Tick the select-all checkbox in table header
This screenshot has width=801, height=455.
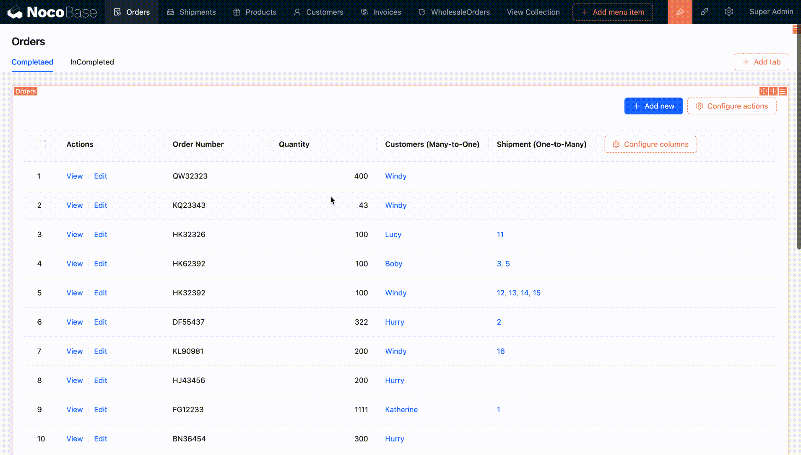pos(41,145)
